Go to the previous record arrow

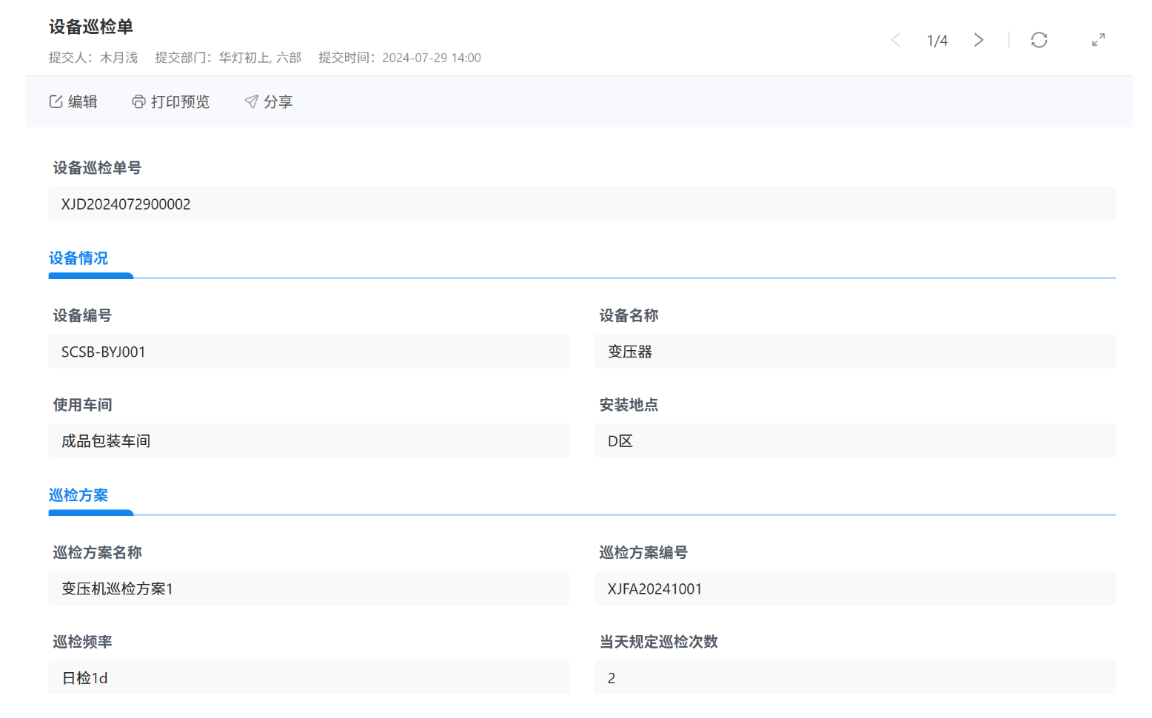coord(896,40)
